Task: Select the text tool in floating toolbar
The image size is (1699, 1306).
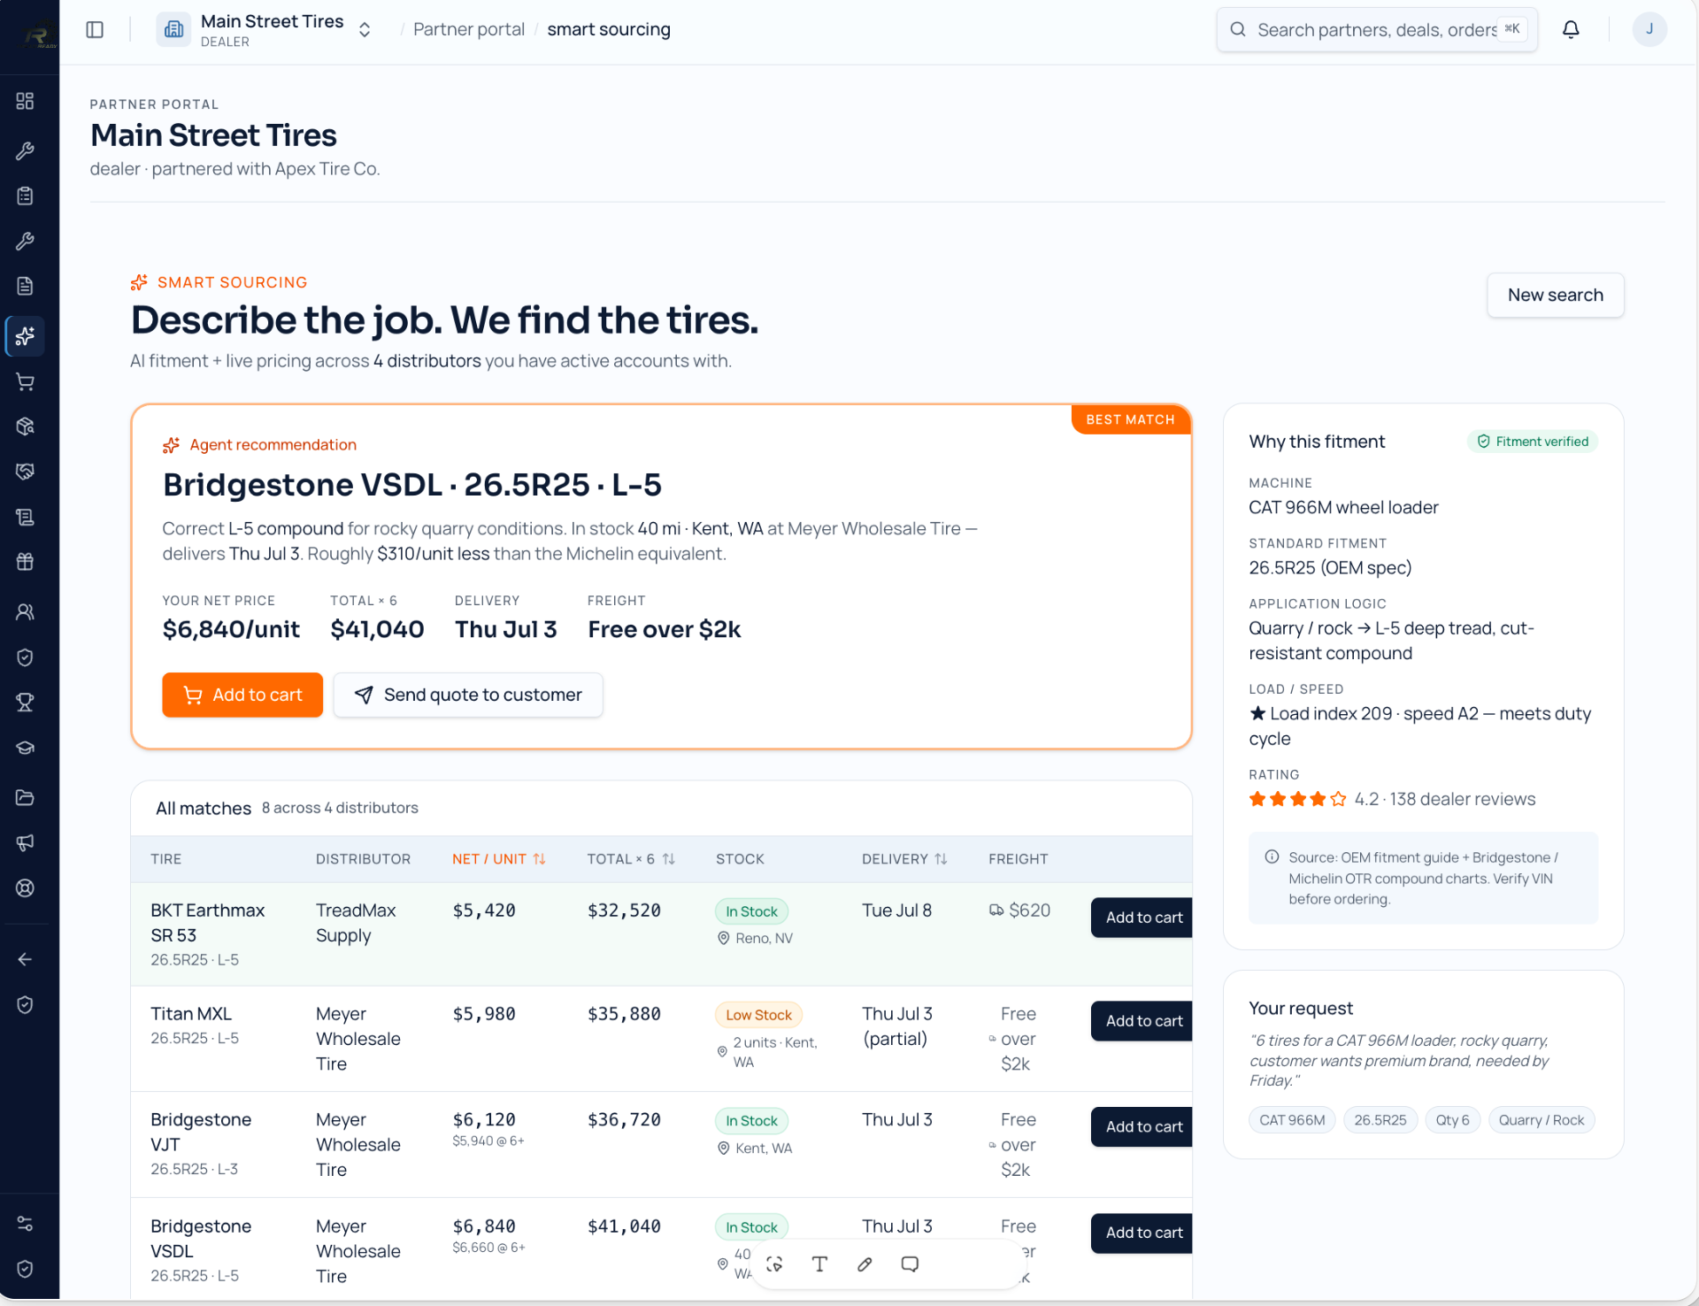Action: tap(819, 1264)
